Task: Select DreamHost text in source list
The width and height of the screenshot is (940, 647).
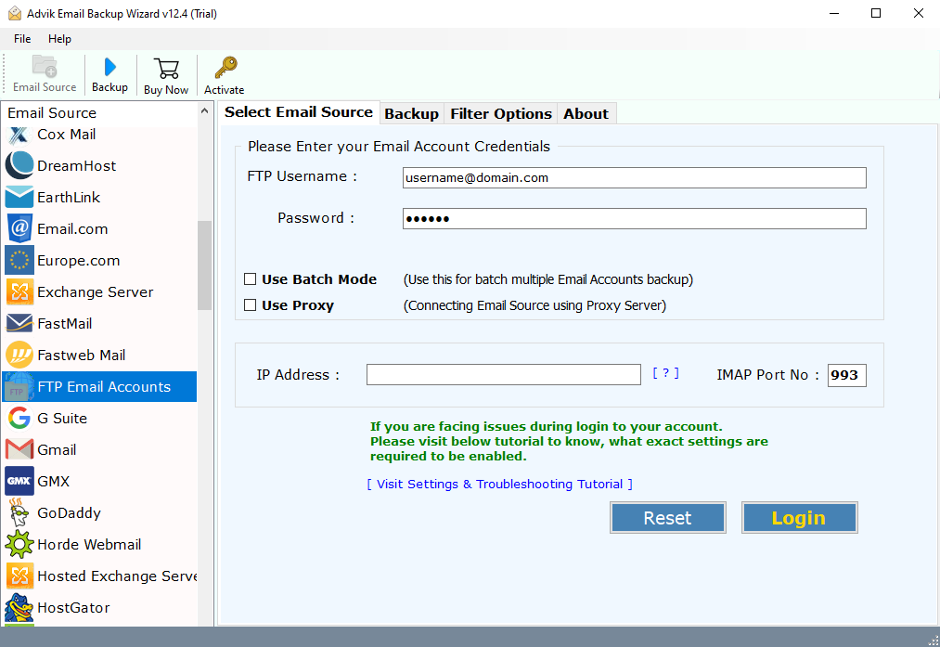Action: pos(77,165)
